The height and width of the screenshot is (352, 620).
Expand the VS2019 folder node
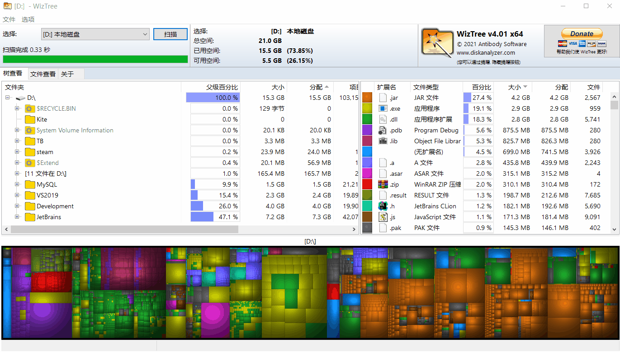click(x=17, y=195)
